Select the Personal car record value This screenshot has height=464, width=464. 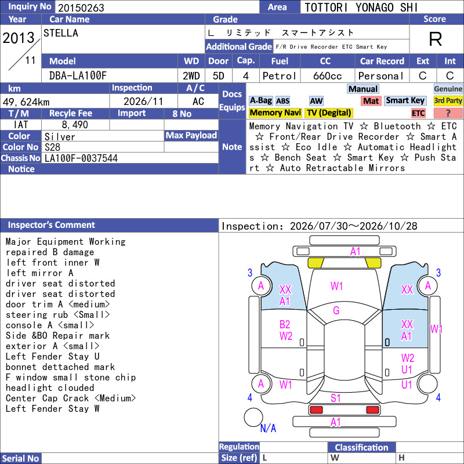(381, 76)
